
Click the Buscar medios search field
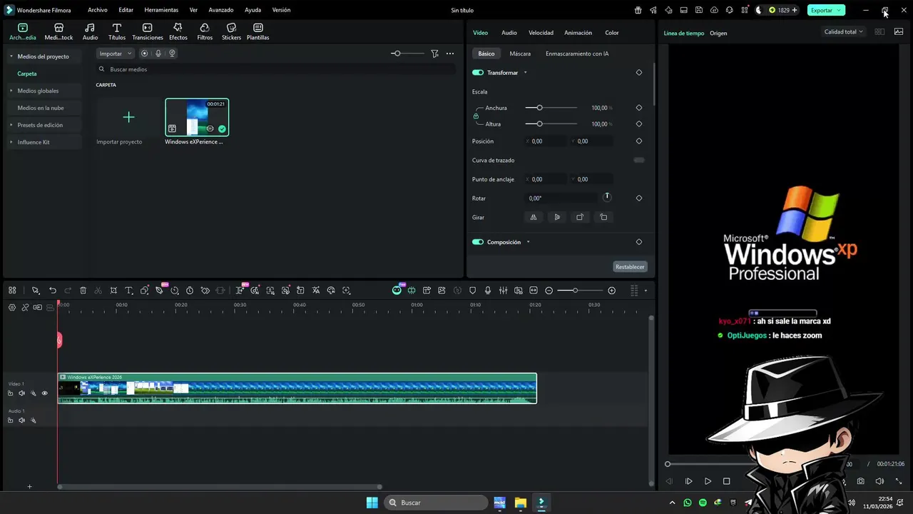(x=275, y=69)
